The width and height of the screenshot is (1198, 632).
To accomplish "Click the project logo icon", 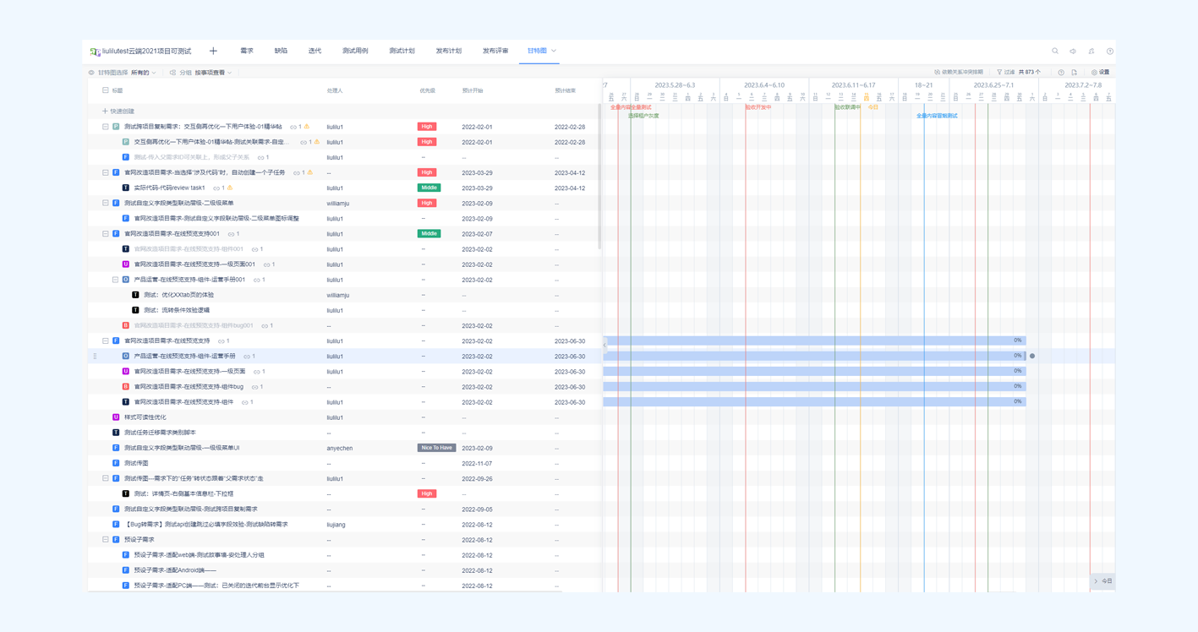I will pyautogui.click(x=96, y=52).
